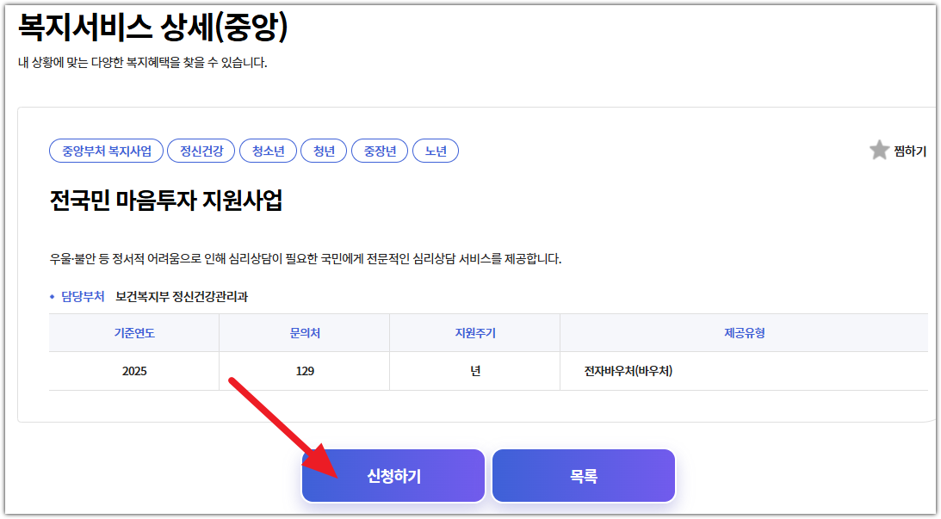Click the 청년 tag pill
The image size is (941, 519).
click(324, 150)
